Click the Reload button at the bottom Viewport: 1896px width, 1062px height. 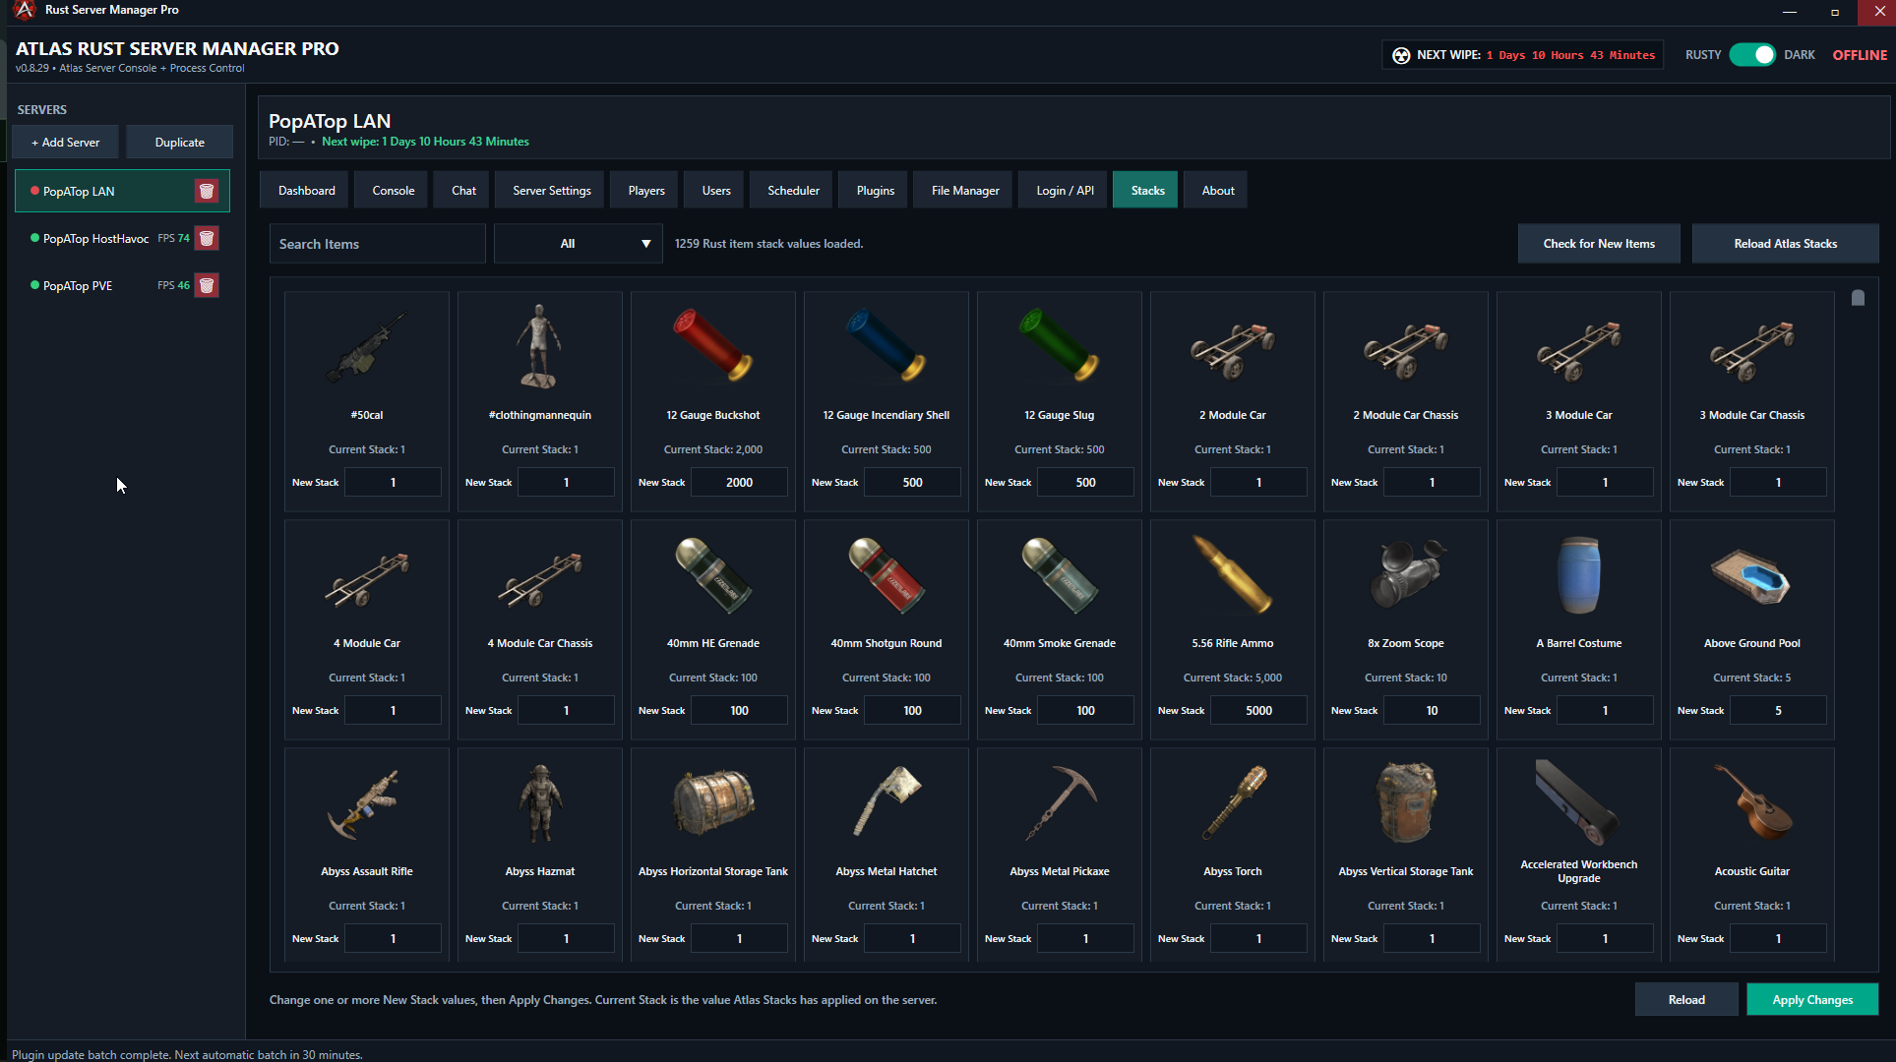tap(1686, 1000)
